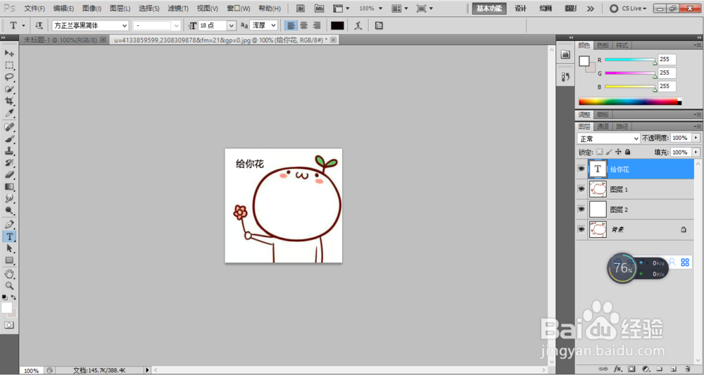Open the History panel icon
This screenshot has width=704, height=375.
565,77
